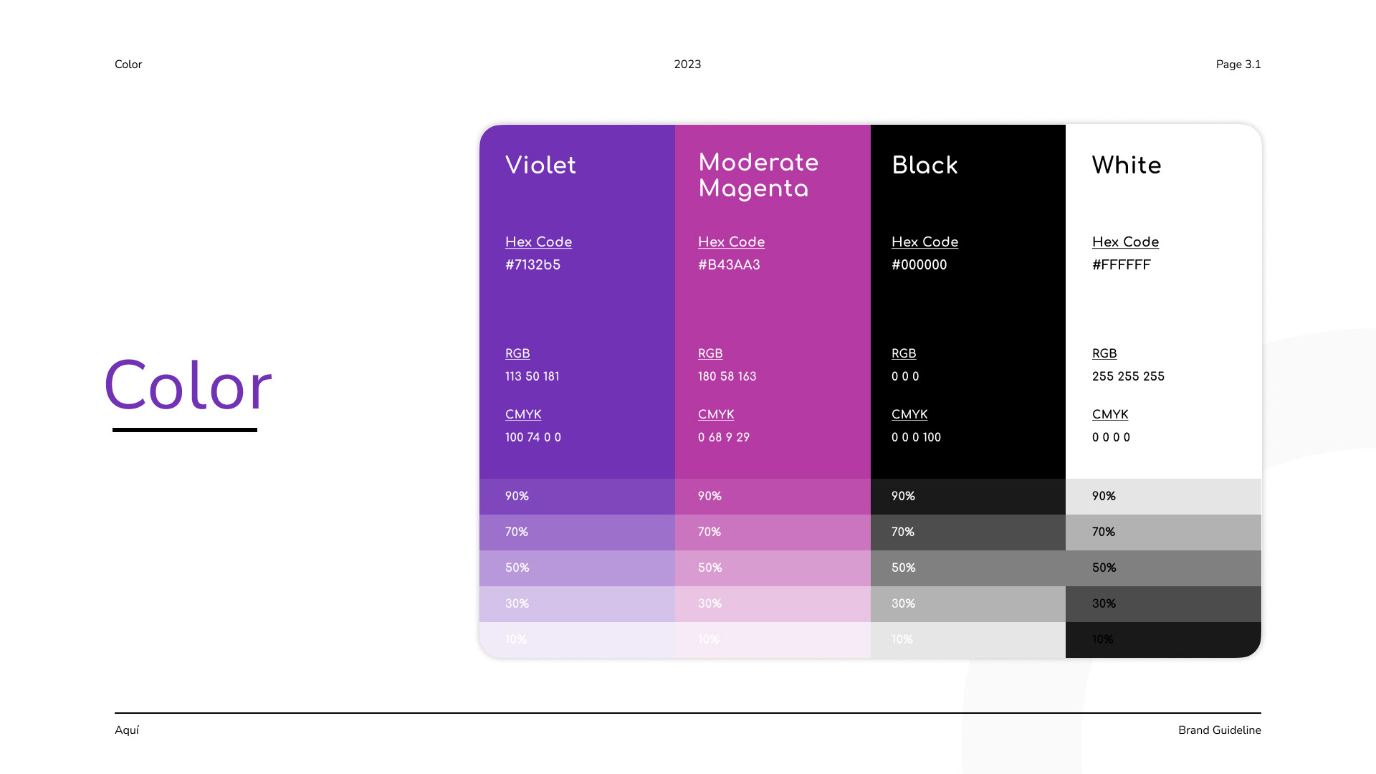Screen dimensions: 1376x774
Task: Select the White 90% shade swatch
Action: [x=1163, y=497]
